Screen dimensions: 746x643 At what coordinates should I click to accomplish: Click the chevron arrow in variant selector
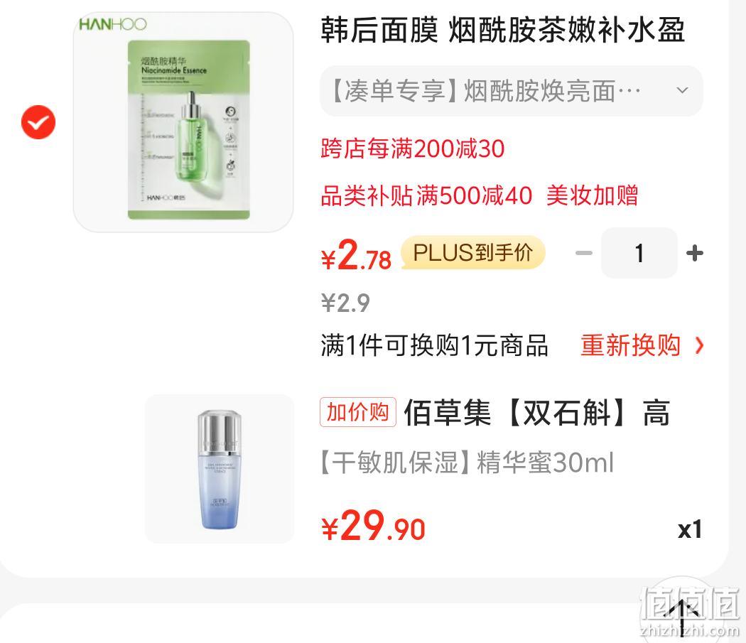[x=682, y=90]
